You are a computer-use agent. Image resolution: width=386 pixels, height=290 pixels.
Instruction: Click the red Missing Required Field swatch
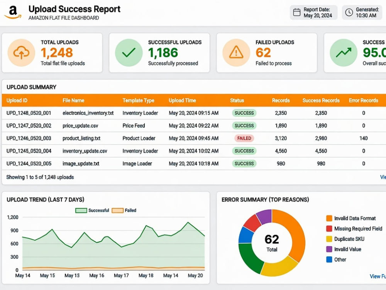pos(329,229)
